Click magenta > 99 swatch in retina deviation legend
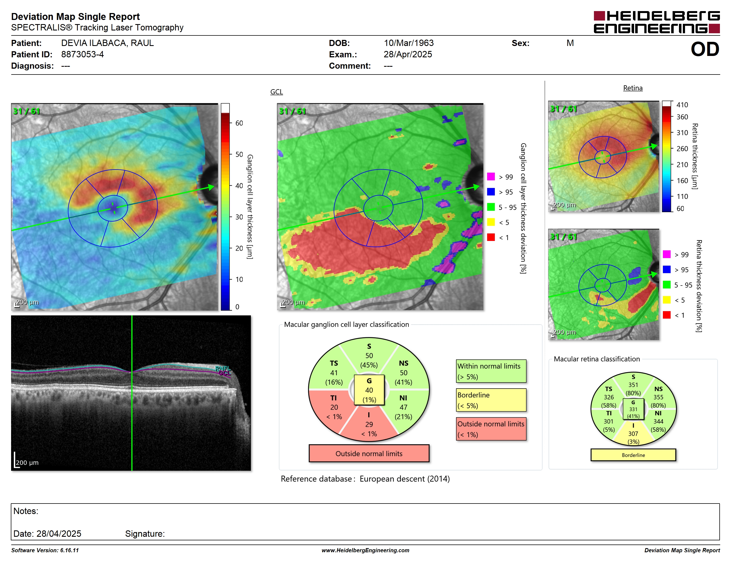Viewport: 731px width, 565px height. click(x=666, y=254)
